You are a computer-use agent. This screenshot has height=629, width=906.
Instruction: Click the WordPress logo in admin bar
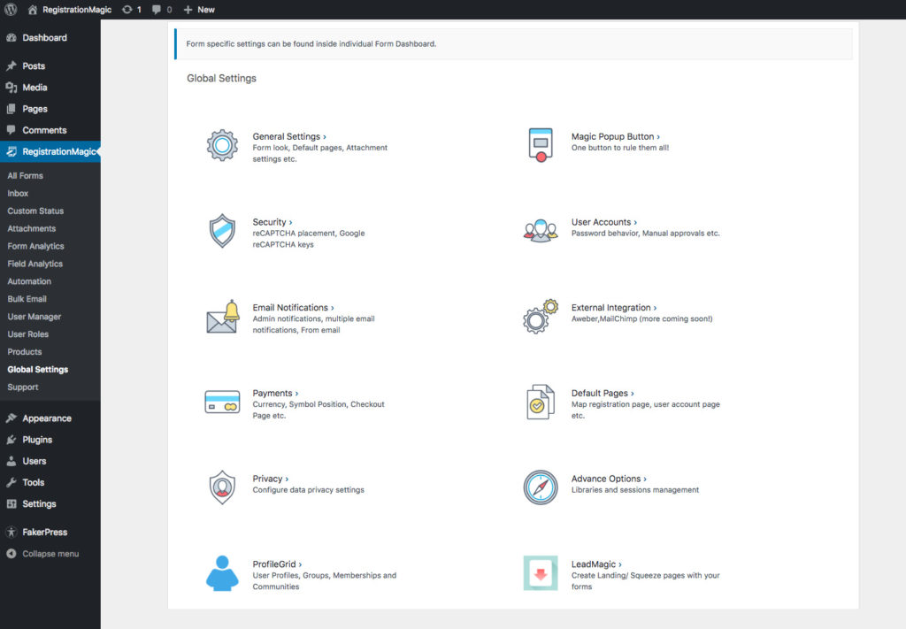(11, 10)
